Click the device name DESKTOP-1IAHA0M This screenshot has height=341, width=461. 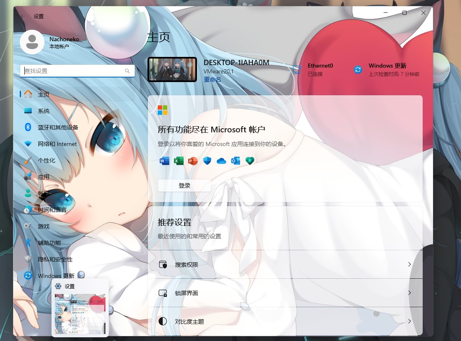[x=236, y=62]
